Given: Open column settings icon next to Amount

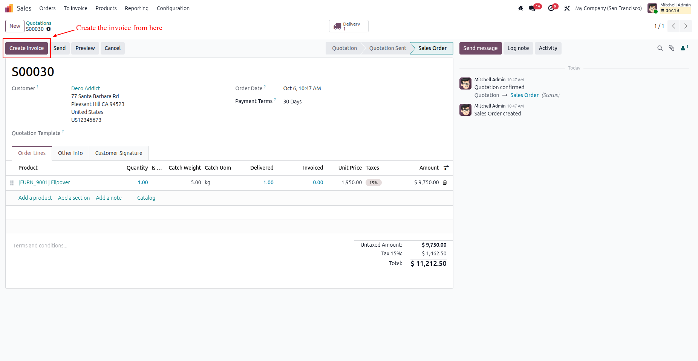Looking at the screenshot, I should point(446,168).
